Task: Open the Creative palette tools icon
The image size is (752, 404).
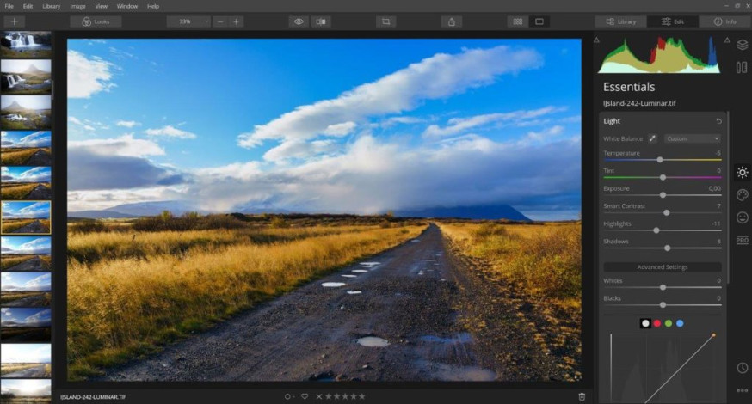Action: tap(742, 194)
